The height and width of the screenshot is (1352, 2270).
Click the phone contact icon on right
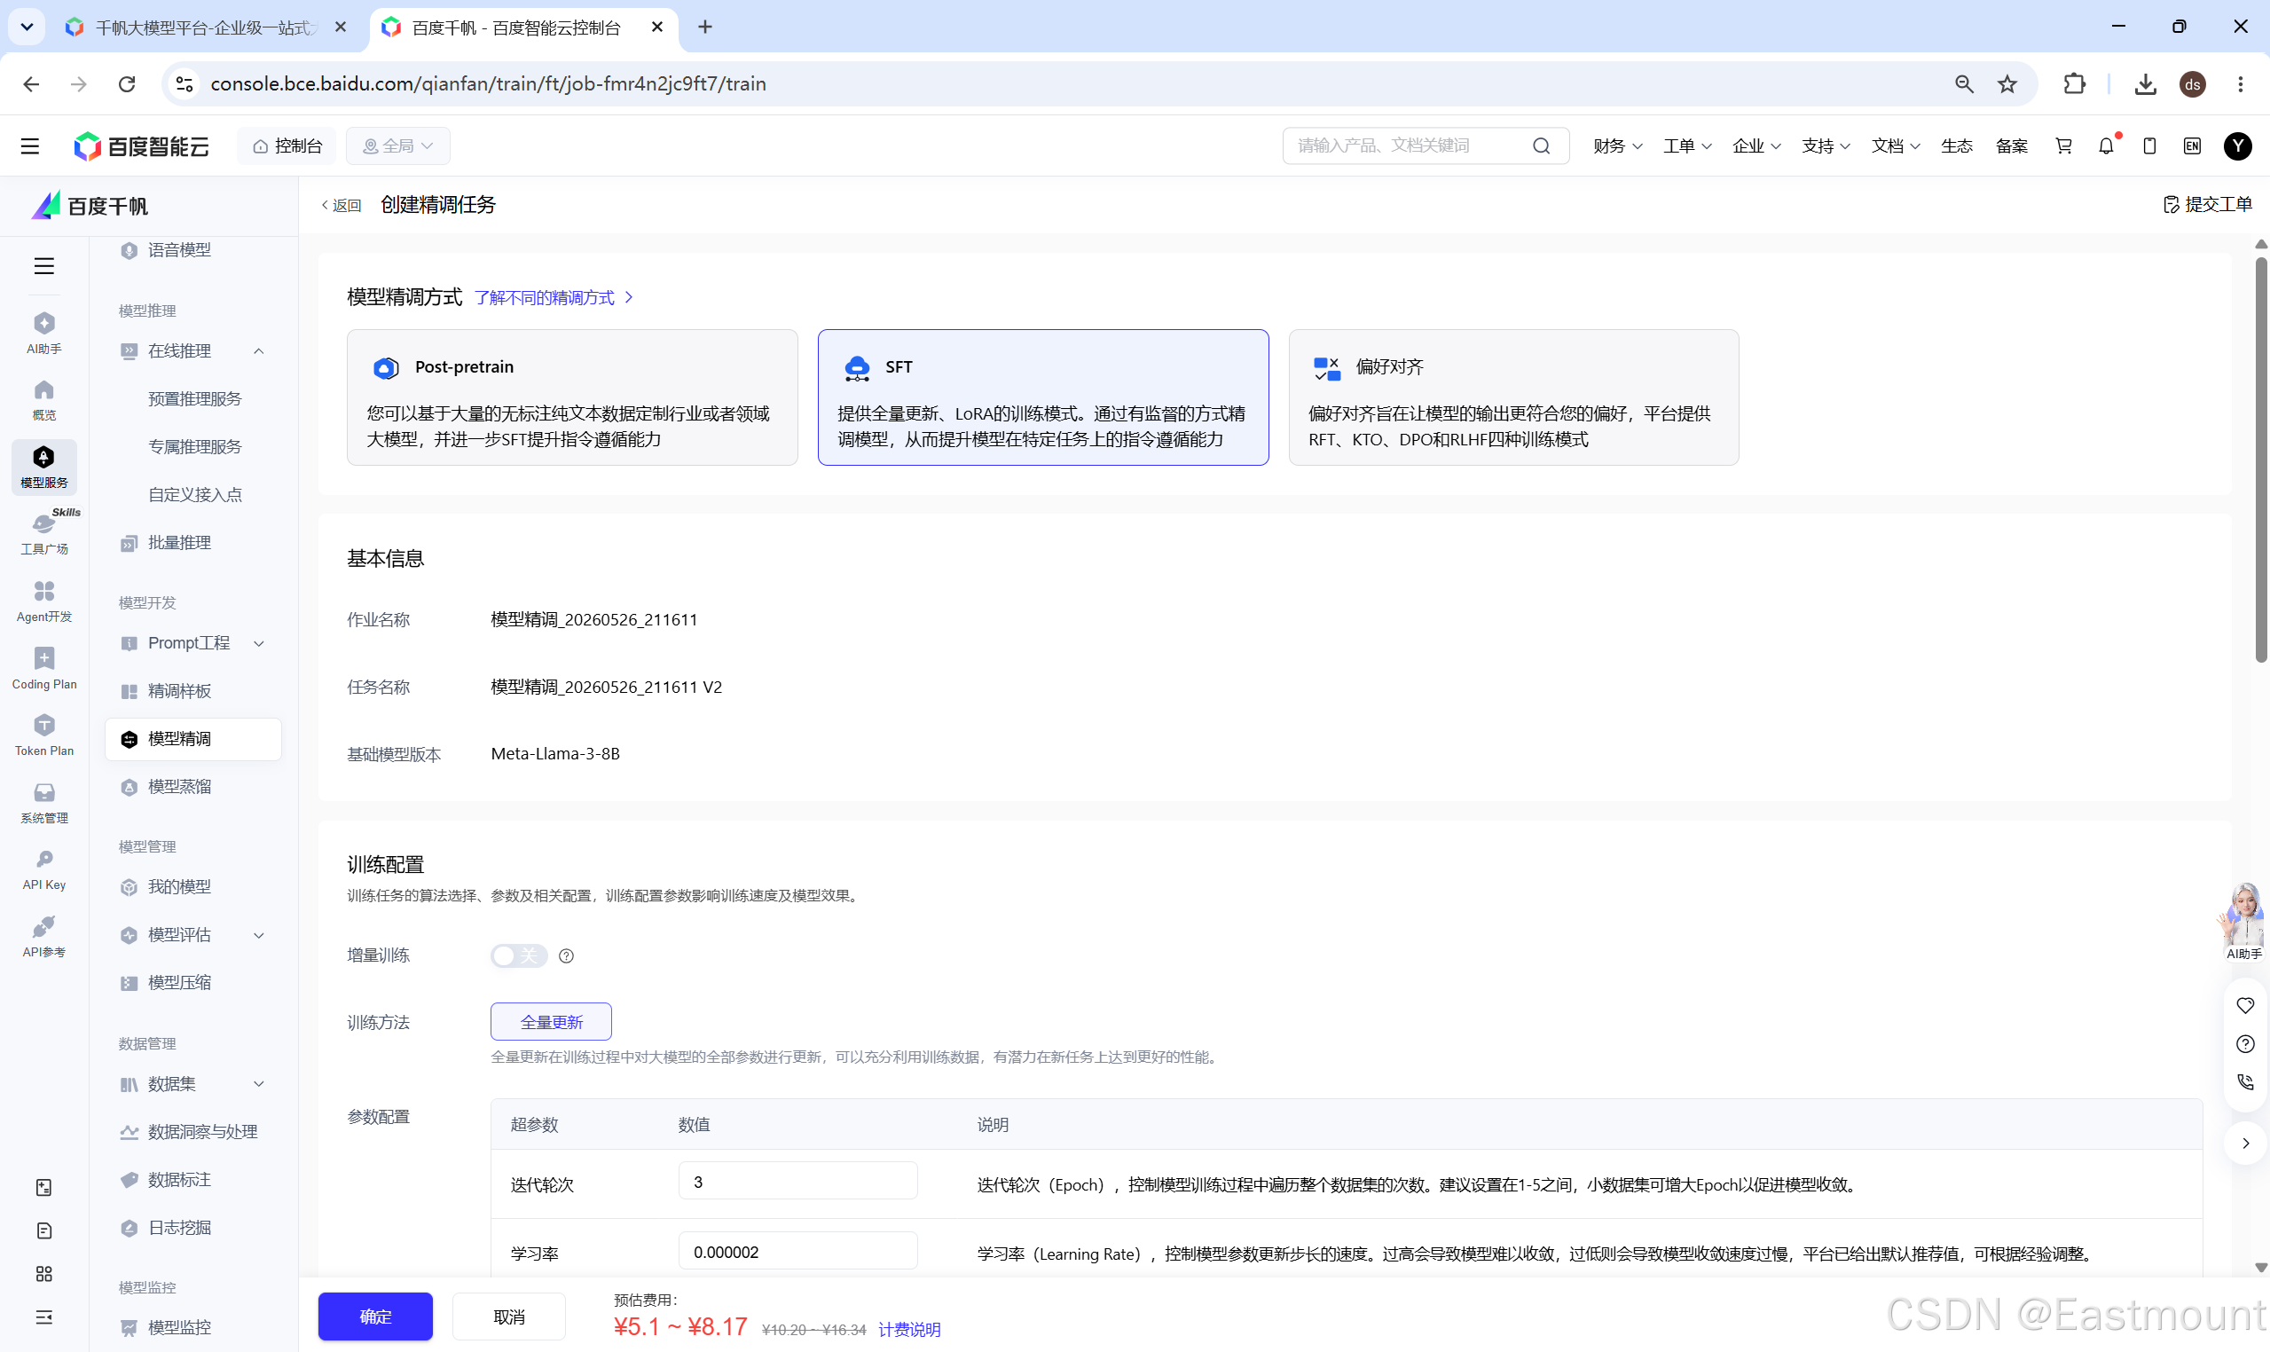(2244, 1082)
